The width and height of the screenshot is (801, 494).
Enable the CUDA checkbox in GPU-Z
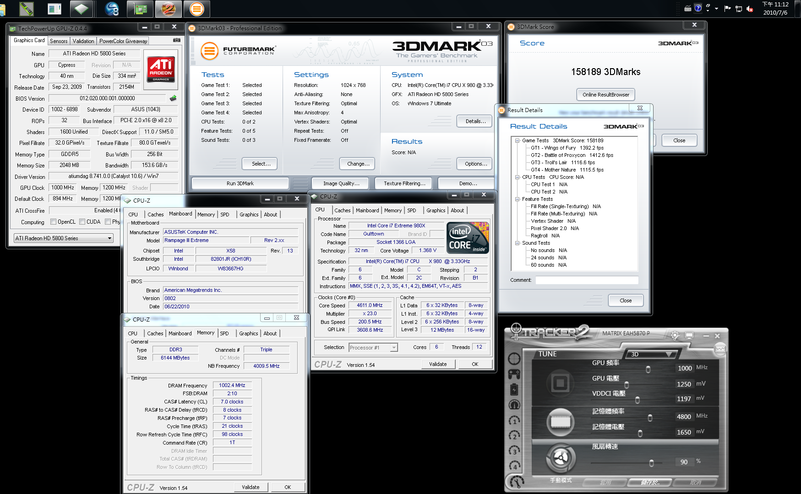tap(82, 222)
